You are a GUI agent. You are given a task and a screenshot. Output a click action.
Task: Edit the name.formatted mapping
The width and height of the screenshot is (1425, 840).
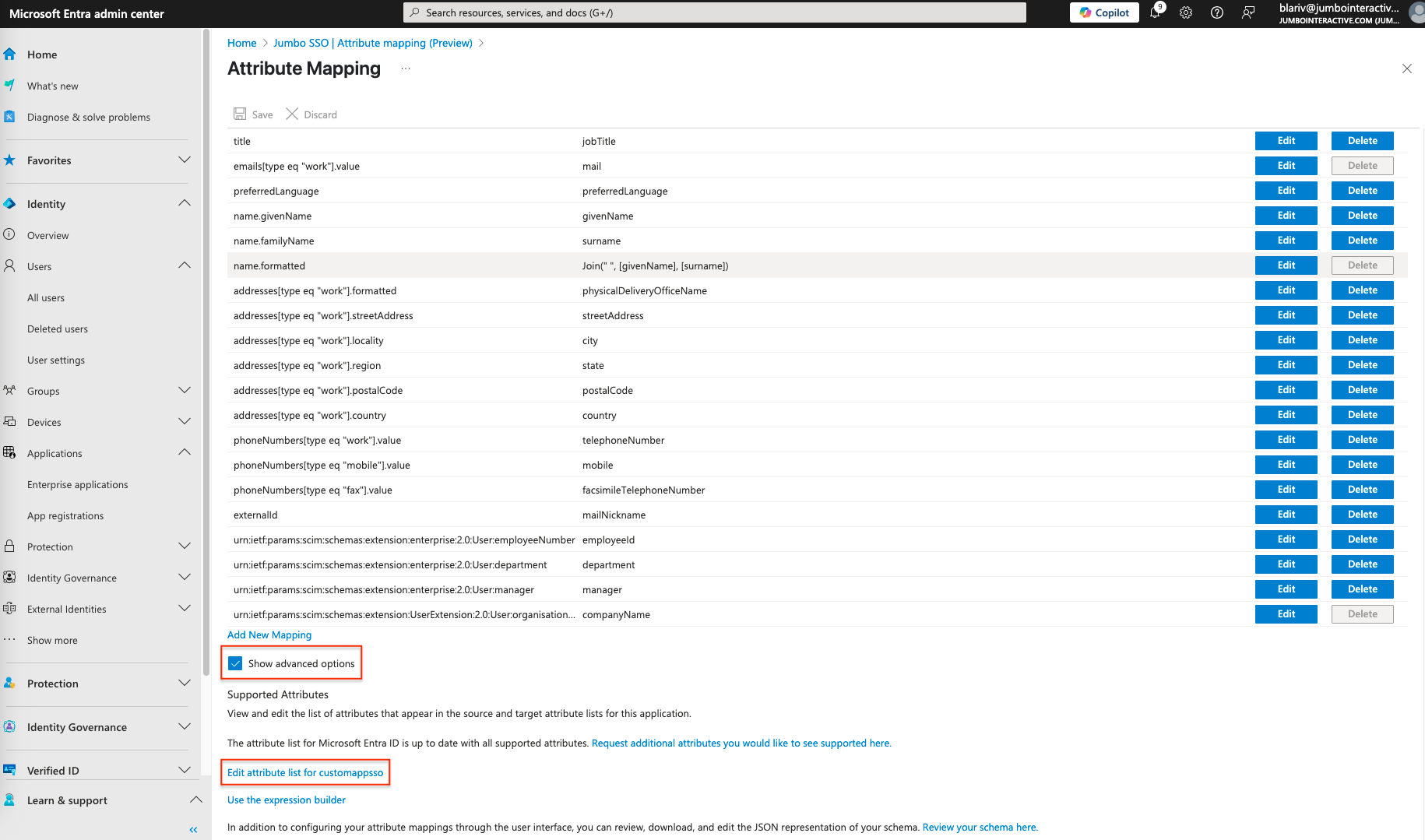1286,265
